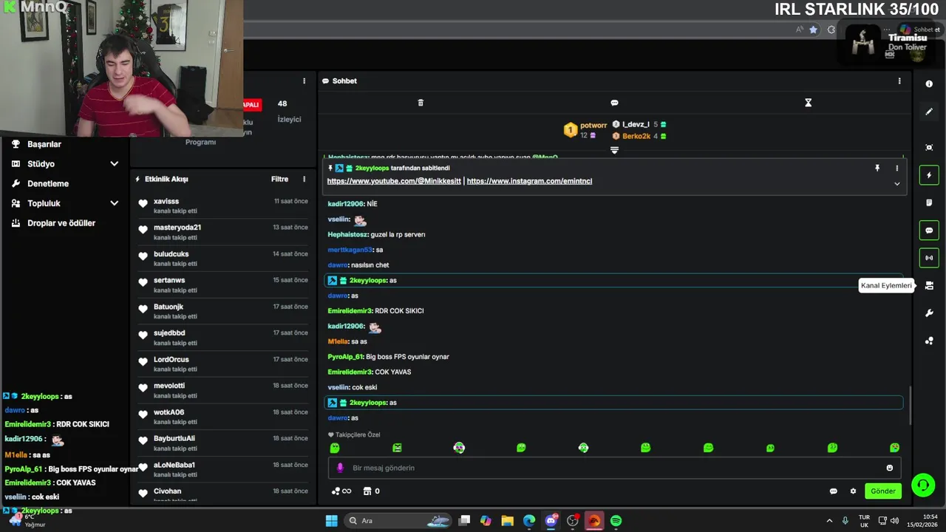Click username potworr on leaderboard
The height and width of the screenshot is (532, 946).
pos(593,126)
